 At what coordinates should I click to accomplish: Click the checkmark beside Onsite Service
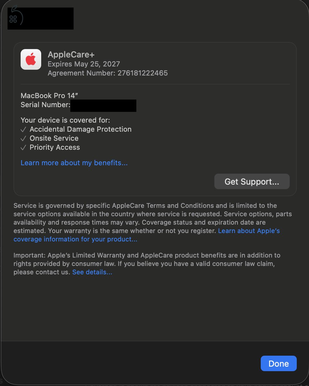(23, 138)
